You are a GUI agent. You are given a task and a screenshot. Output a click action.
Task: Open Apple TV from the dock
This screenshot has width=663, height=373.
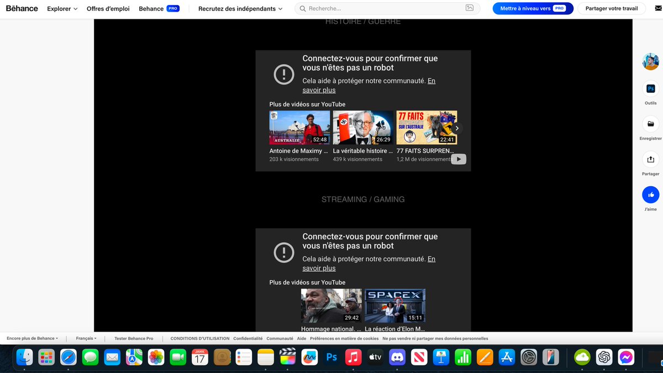(x=375, y=357)
